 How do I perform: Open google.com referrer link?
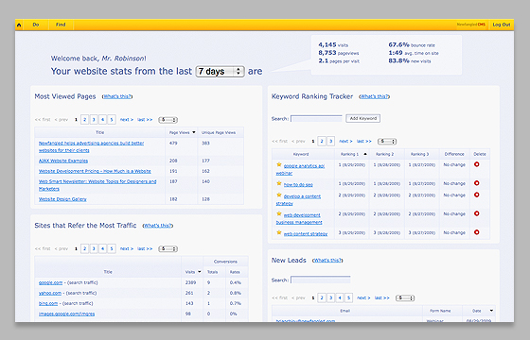51,282
